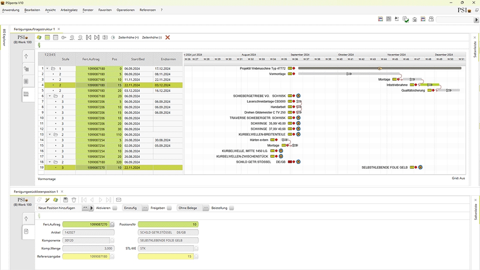Toggle the Aktivieren checkbox
Viewport: 480px width, 270px height.
coord(115,208)
